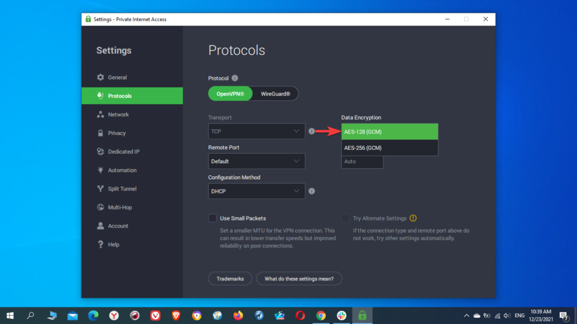Launch Google Chrome from taskbar
Image resolution: width=577 pixels, height=324 pixels.
pyautogui.click(x=321, y=316)
